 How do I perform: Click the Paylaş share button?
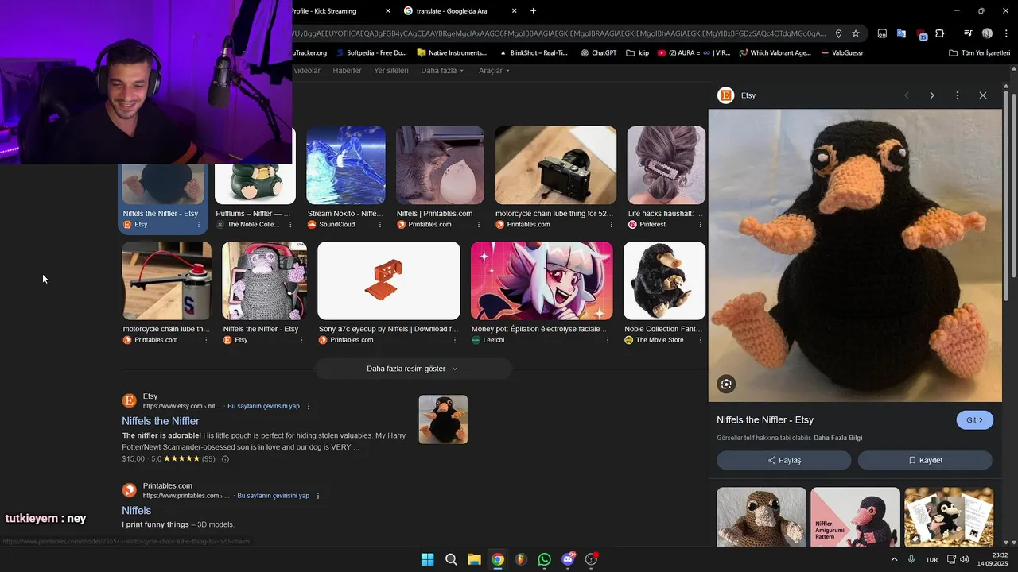pos(784,460)
